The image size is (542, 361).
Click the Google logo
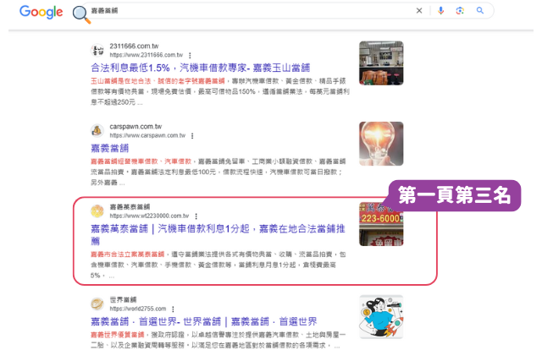pos(41,12)
